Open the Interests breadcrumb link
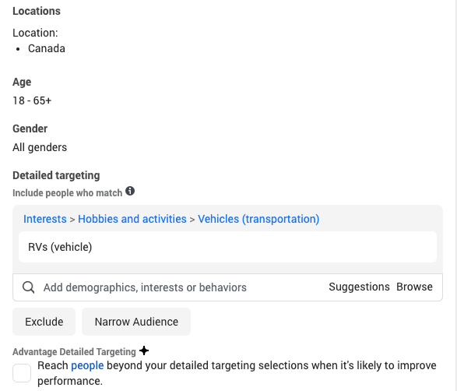 [x=45, y=219]
